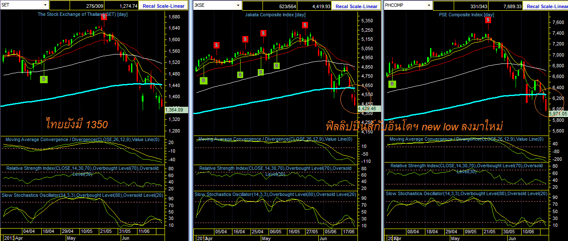Click the 1,680 price axis label on SET chart
The image size is (568, 241).
click(174, 17)
